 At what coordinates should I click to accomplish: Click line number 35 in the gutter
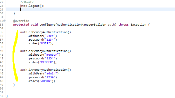point(1,32)
